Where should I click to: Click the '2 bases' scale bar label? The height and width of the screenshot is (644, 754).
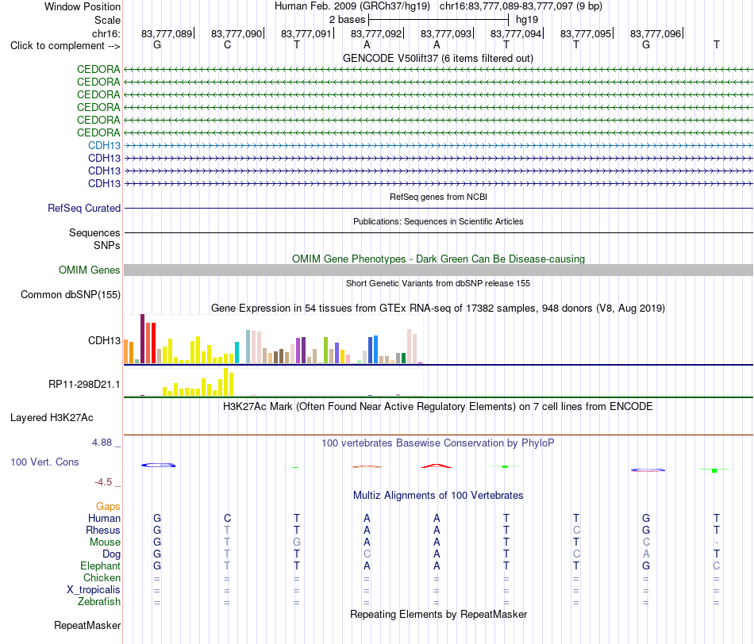click(x=347, y=20)
